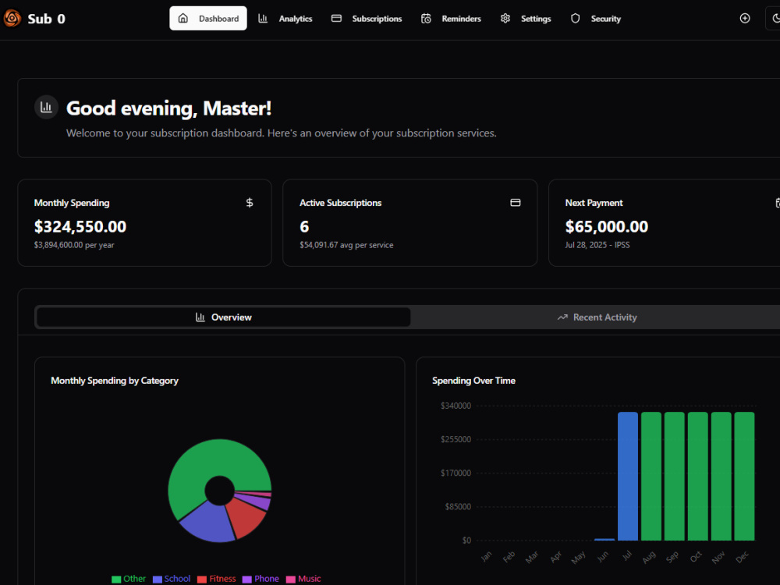
Task: Click the small Jun bar in spending chart
Action: click(604, 539)
